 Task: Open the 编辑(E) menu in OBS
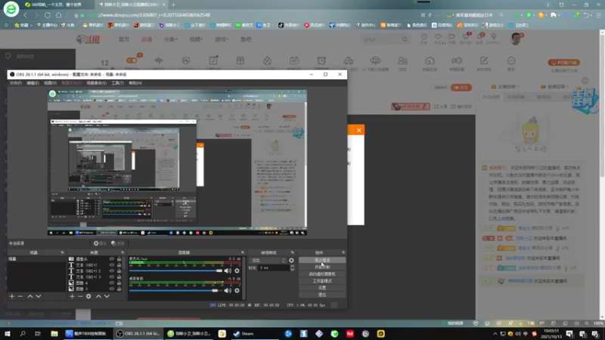click(33, 83)
